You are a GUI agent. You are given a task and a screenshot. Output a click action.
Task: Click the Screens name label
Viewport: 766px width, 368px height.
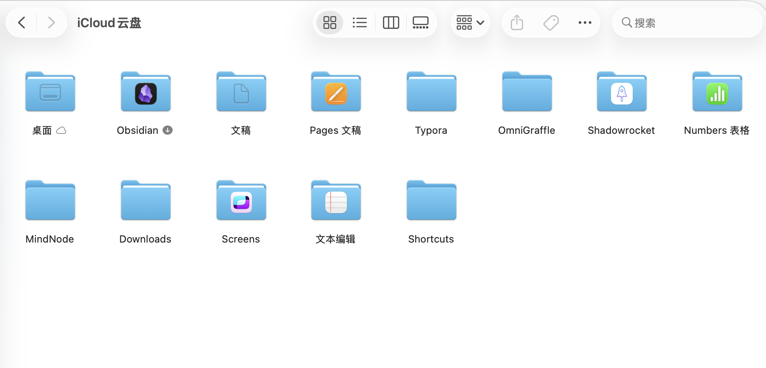[241, 239]
